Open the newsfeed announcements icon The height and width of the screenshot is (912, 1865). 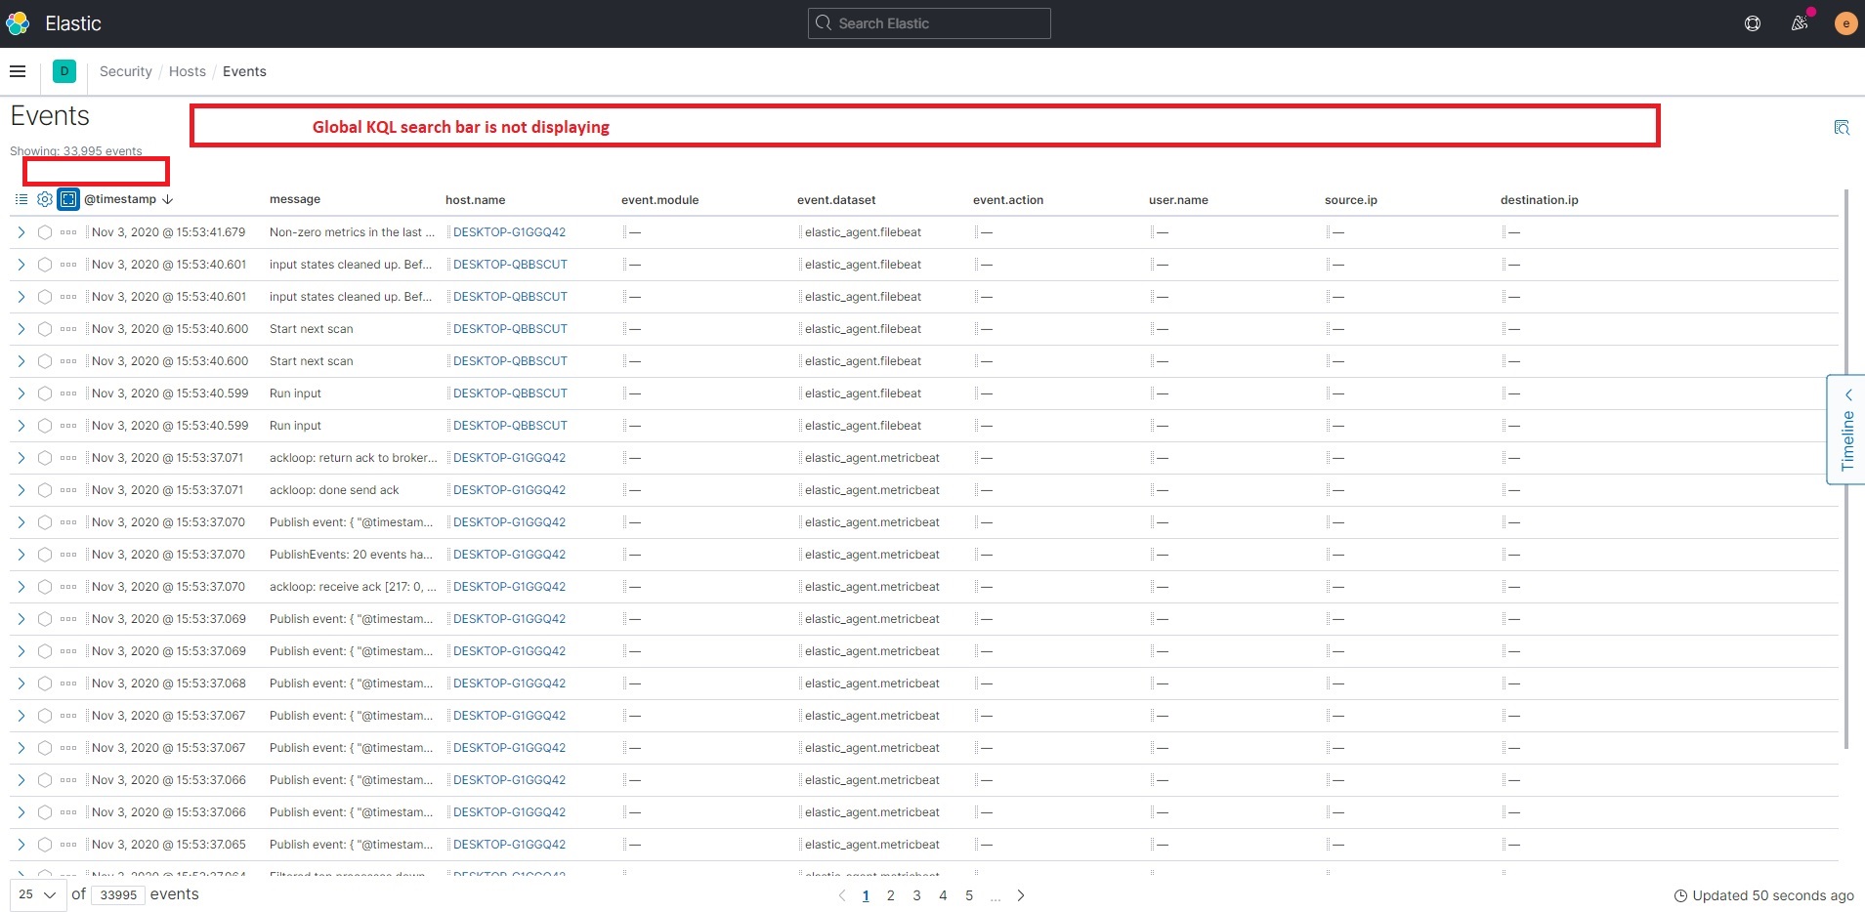point(1799,22)
